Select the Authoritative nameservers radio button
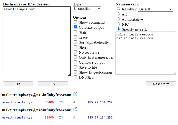This screenshot has height=125, width=178. pyautogui.click(x=119, y=19)
